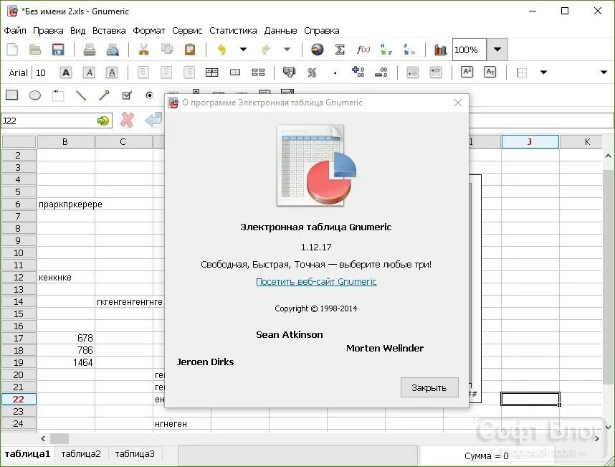The width and height of the screenshot is (615, 467).
Task: Insert sum with the Sigma icon
Action: click(x=340, y=49)
